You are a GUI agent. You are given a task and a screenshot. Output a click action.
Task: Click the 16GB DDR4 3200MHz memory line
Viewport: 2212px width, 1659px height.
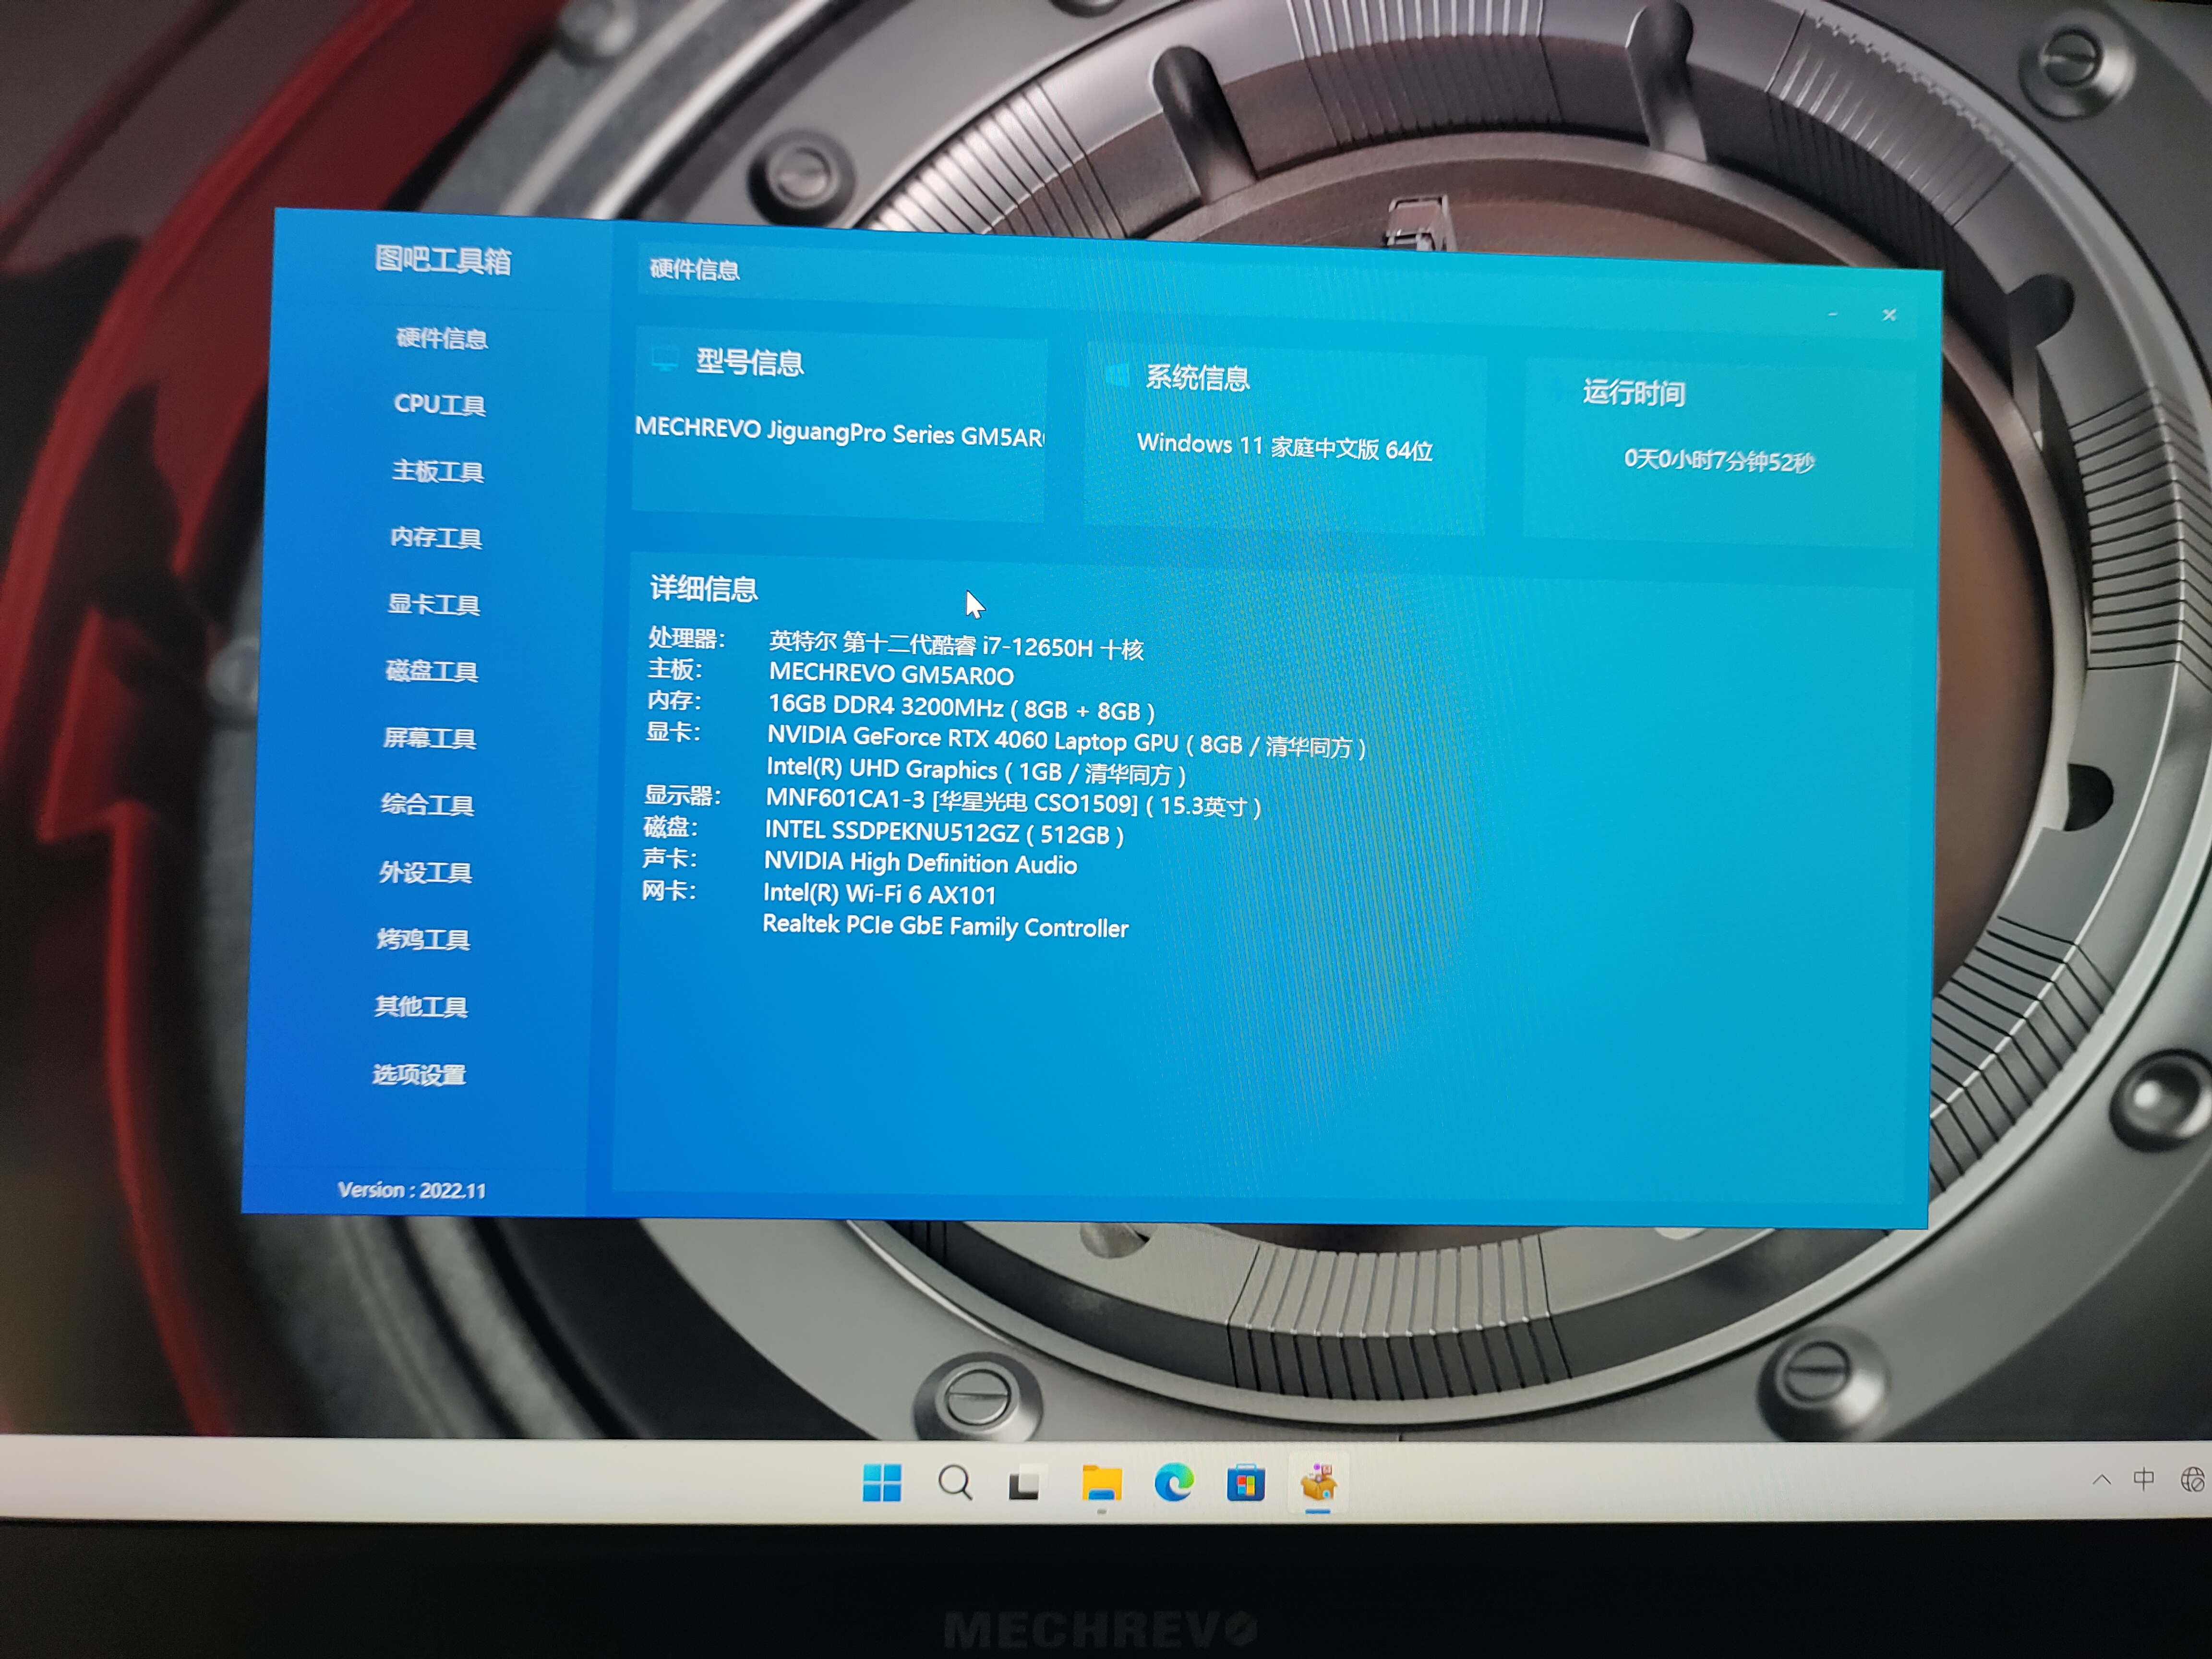[961, 708]
